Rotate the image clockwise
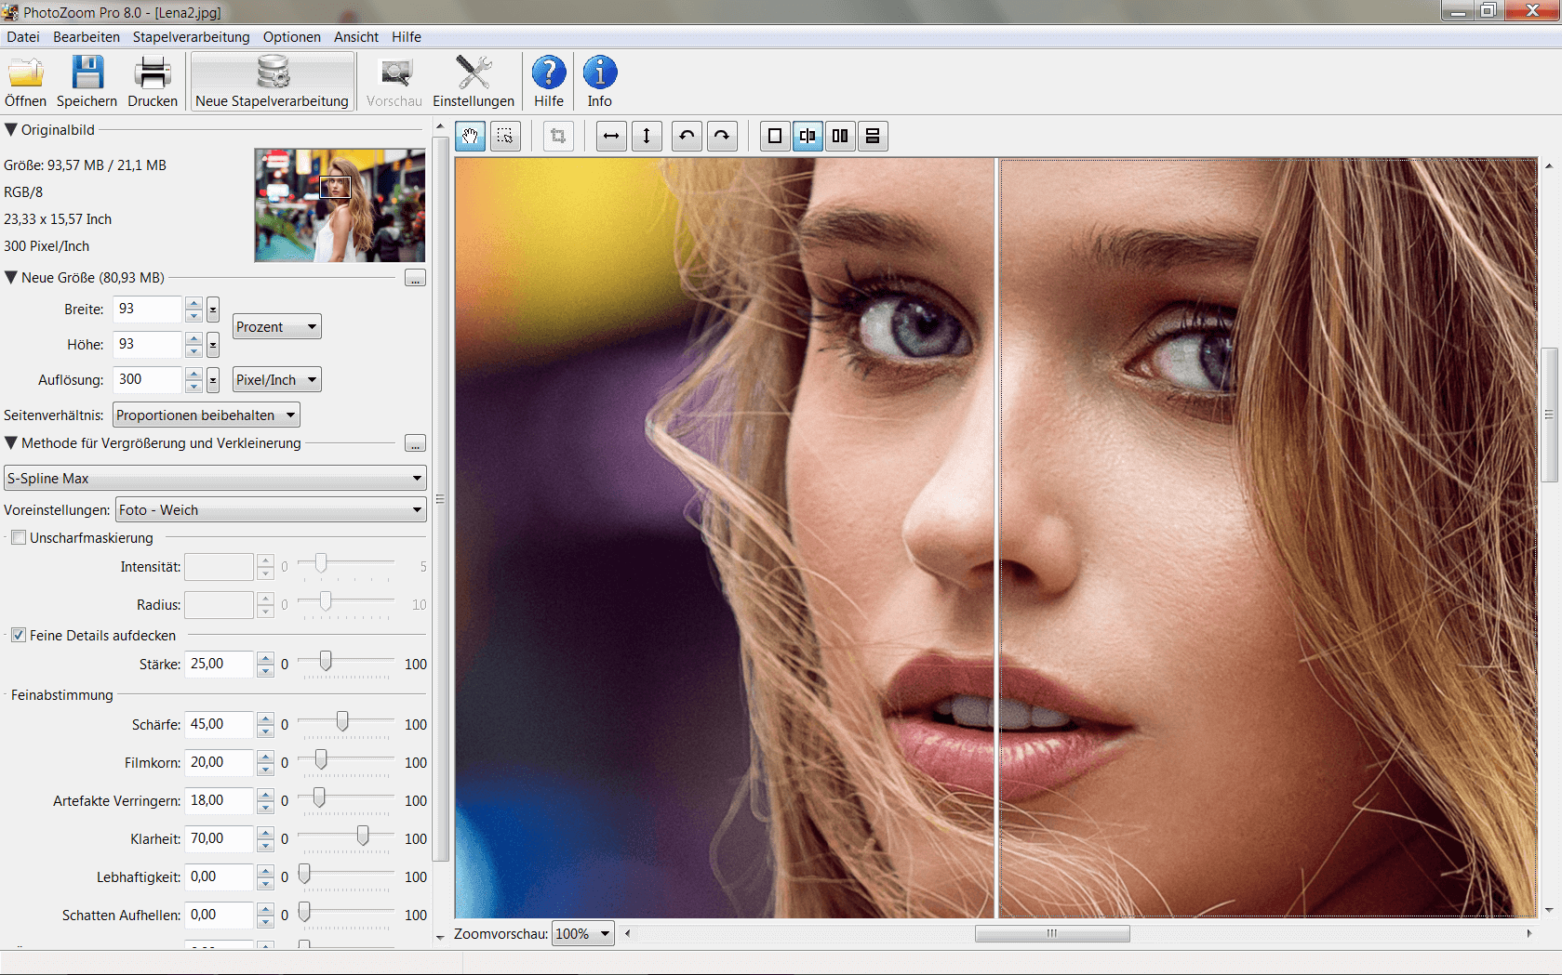This screenshot has width=1562, height=975. pos(722,136)
